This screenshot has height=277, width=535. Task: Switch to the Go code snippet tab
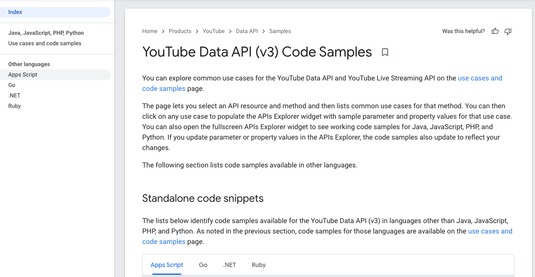coord(203,264)
